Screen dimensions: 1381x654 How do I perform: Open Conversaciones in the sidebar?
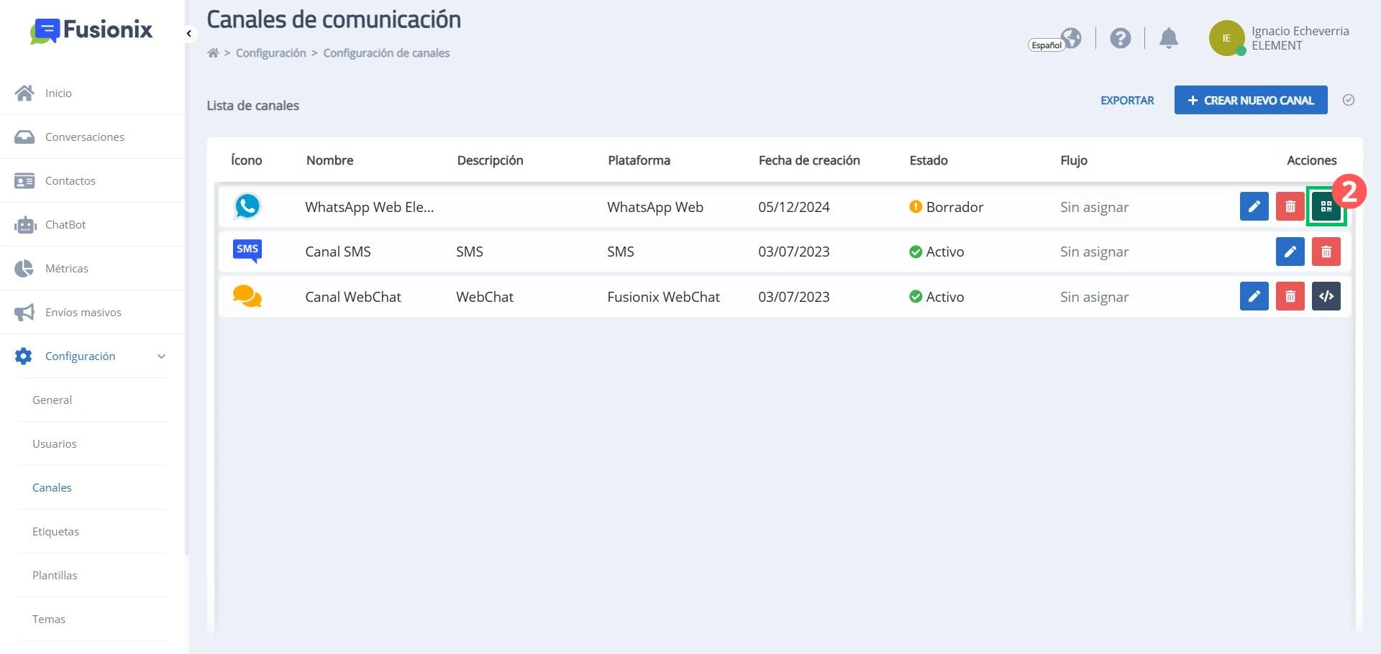92,137
